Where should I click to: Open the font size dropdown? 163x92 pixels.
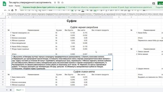tap(66, 10)
